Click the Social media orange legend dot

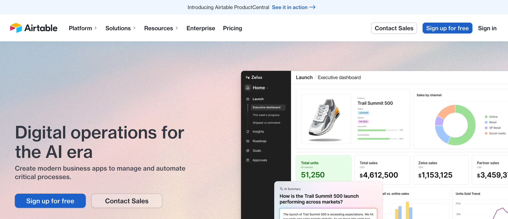[x=486, y=133]
